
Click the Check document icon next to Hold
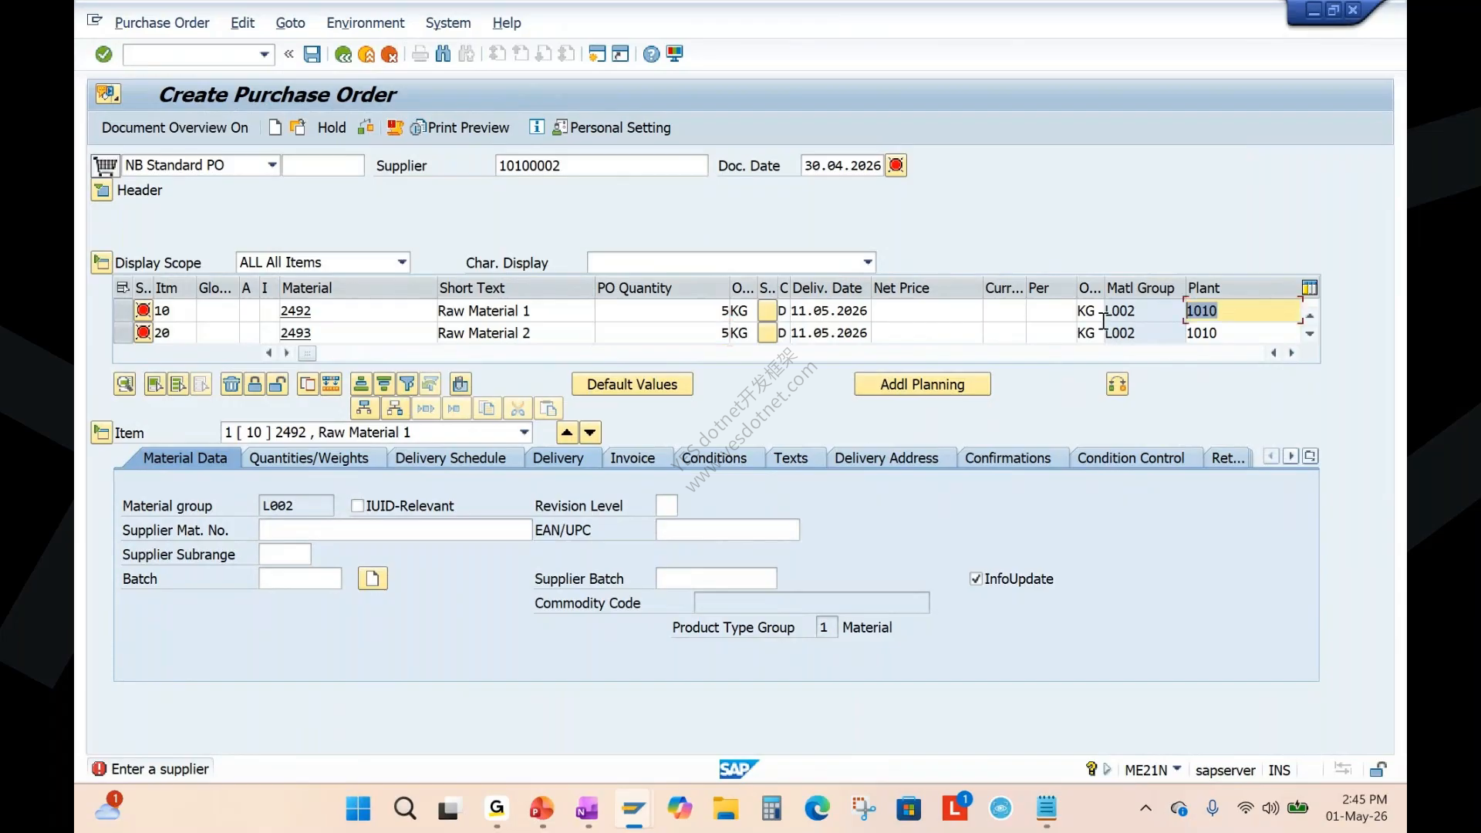click(366, 127)
